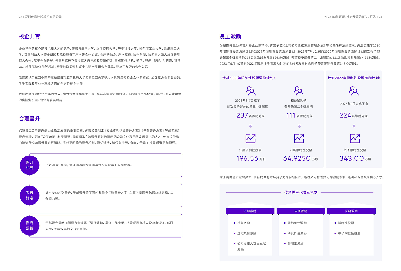Select the 长期激励 header tab

pos(351,211)
